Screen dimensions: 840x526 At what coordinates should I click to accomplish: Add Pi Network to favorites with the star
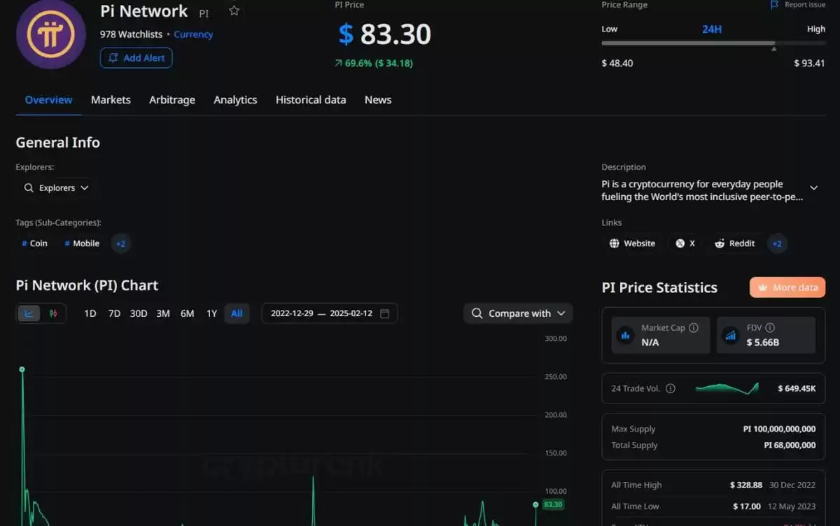234,11
